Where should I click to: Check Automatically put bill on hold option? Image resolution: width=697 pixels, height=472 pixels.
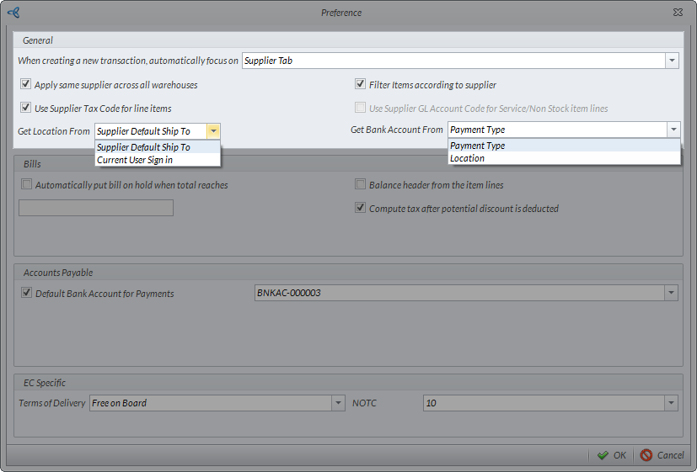pyautogui.click(x=27, y=185)
